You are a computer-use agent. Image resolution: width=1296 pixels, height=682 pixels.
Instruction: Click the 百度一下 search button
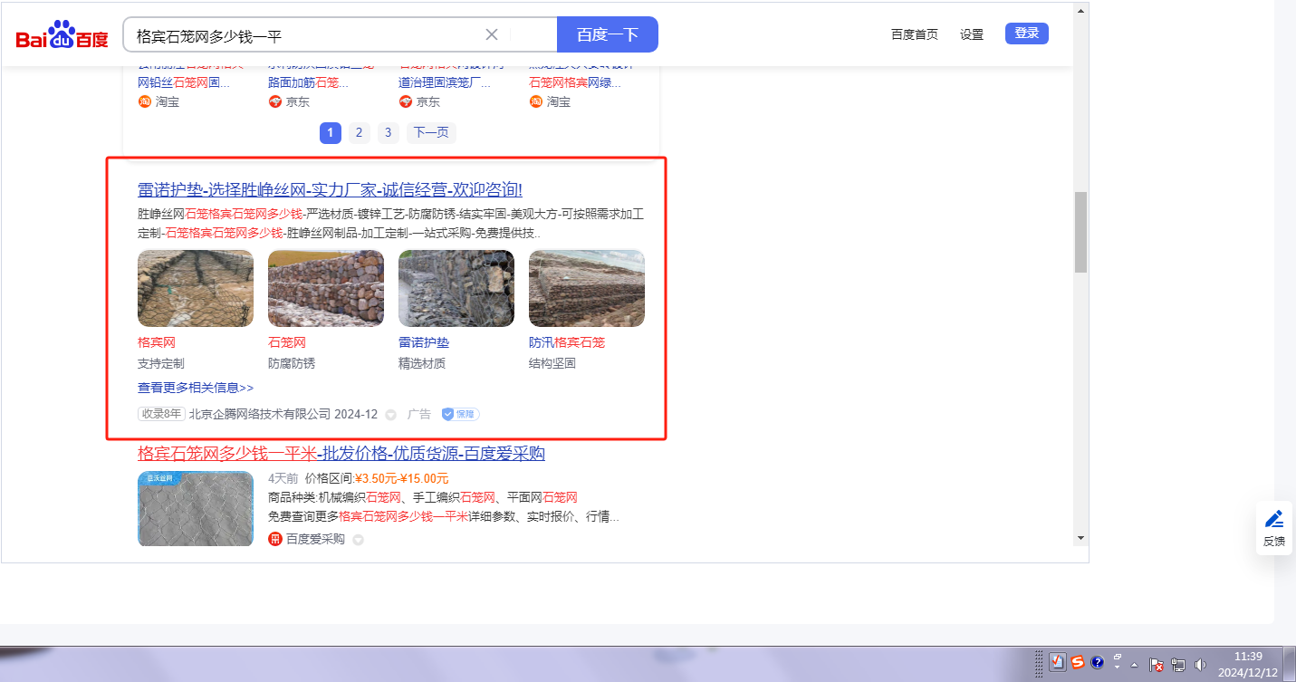click(608, 34)
